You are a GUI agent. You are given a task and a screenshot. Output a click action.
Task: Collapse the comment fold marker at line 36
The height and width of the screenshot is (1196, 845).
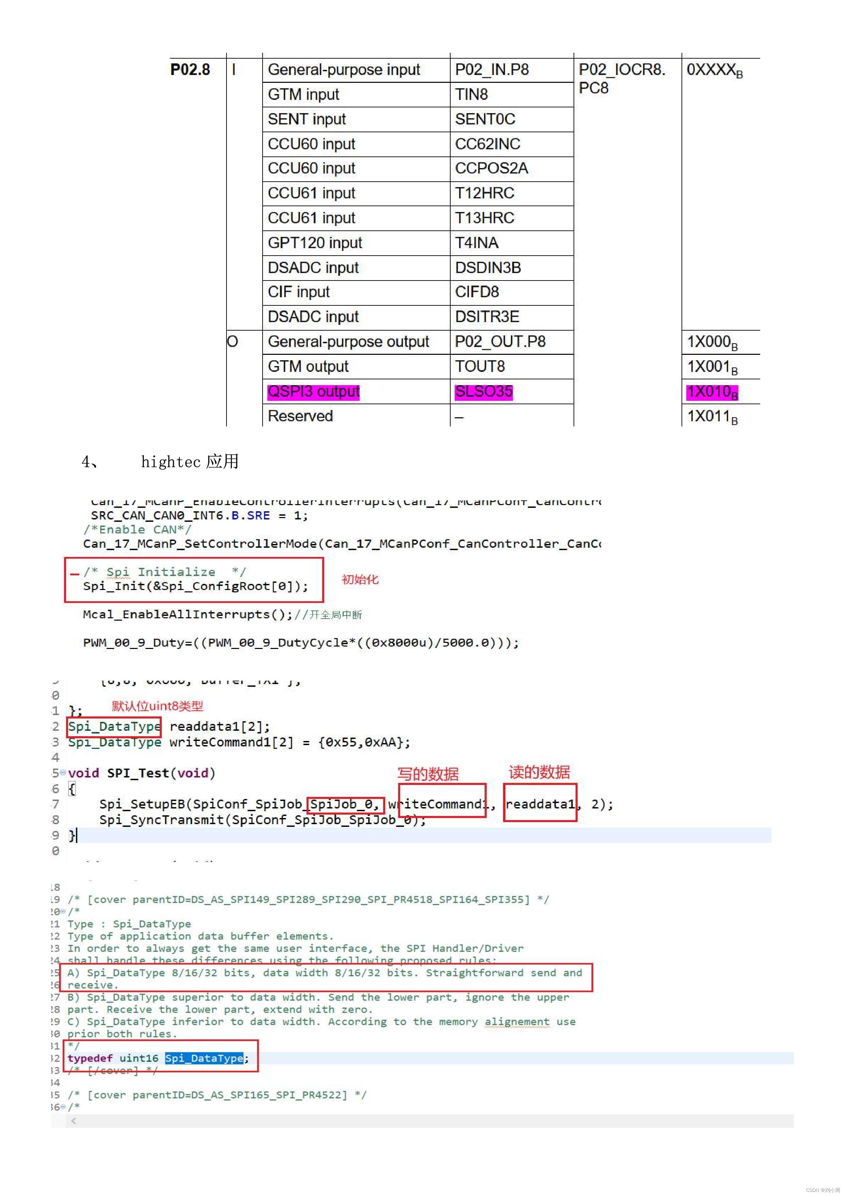pos(63,1107)
